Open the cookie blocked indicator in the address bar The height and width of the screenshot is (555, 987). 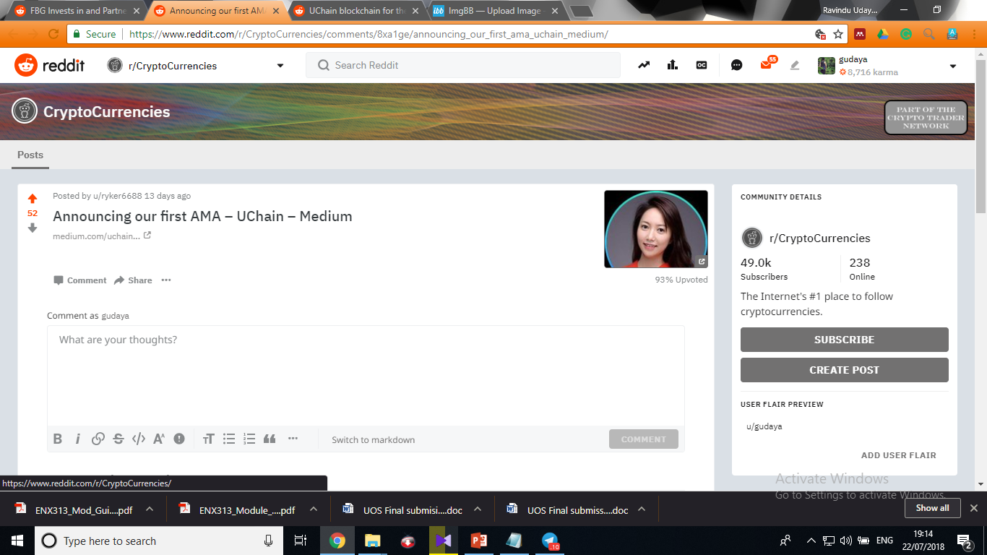tap(820, 34)
